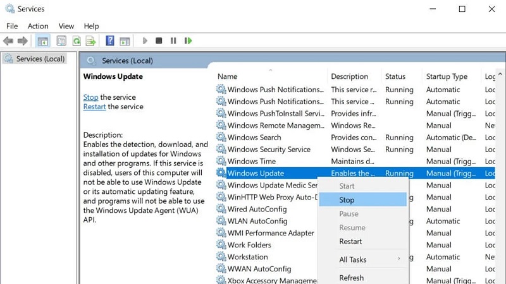The image size is (506, 284).
Task: Click gear icon beside Windows Security Service
Action: pyautogui.click(x=221, y=149)
